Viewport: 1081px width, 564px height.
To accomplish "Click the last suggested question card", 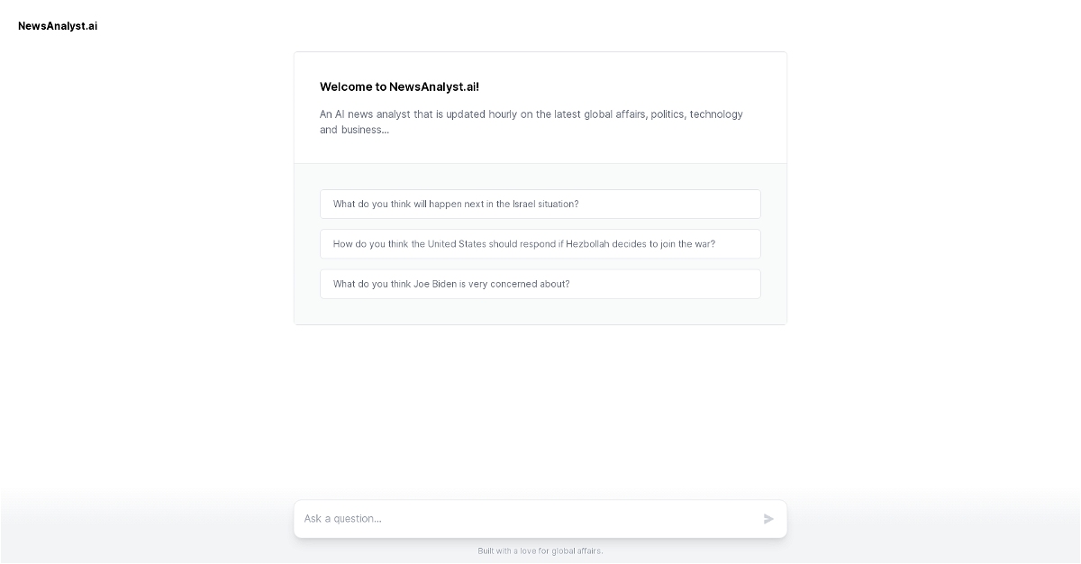I will pyautogui.click(x=540, y=284).
